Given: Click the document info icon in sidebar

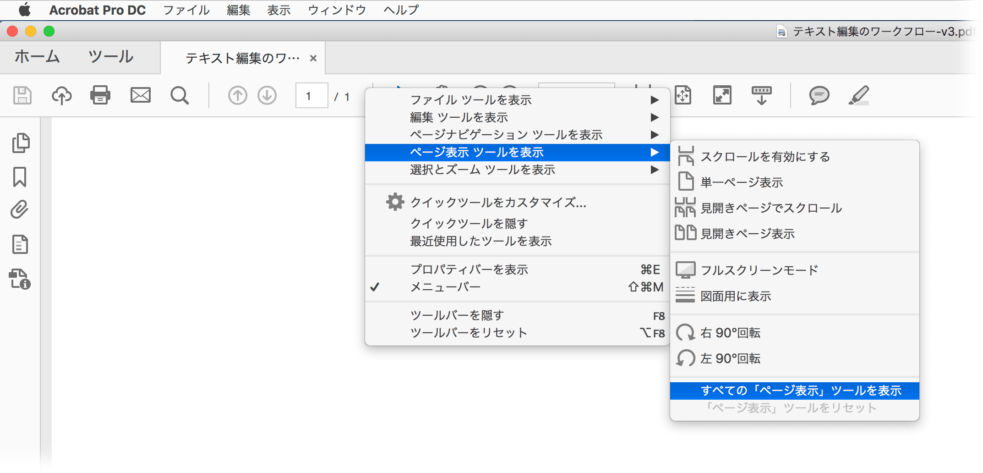Looking at the screenshot, I should (x=20, y=279).
